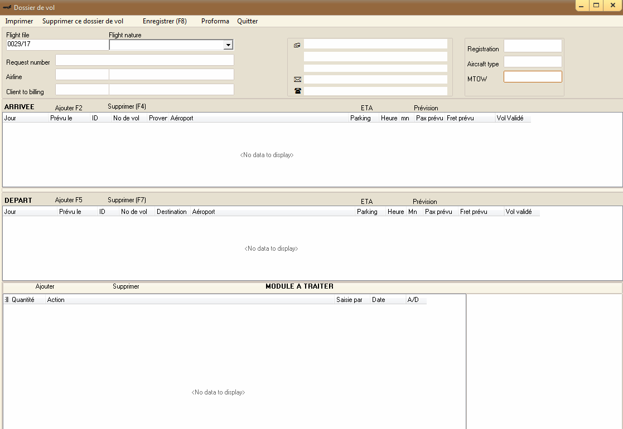Viewport: 623px width, 429px height.
Task: Focus the MTOW input field
Action: coord(532,77)
